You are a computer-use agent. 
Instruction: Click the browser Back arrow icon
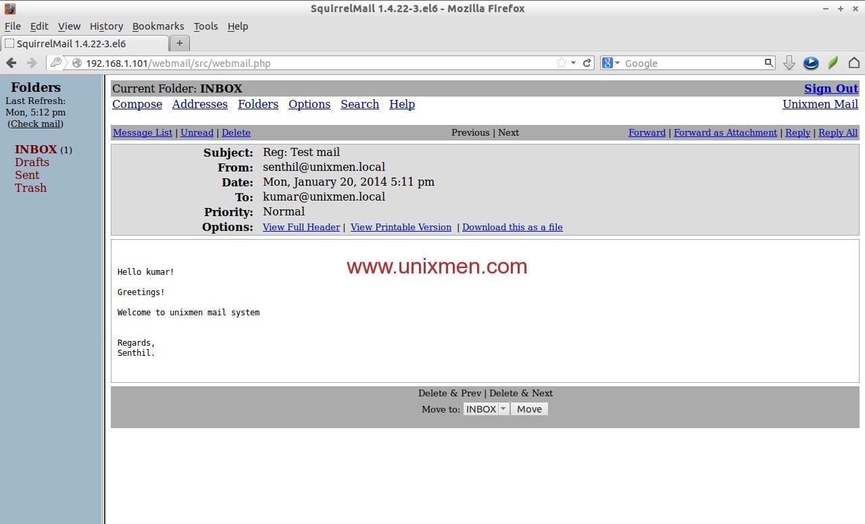pyautogui.click(x=11, y=63)
